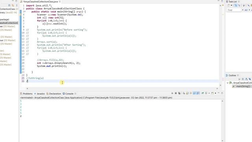Toggle Scroll Lock in the Console
Screen dimensions: 252x142
pyautogui.click(x=187, y=93)
